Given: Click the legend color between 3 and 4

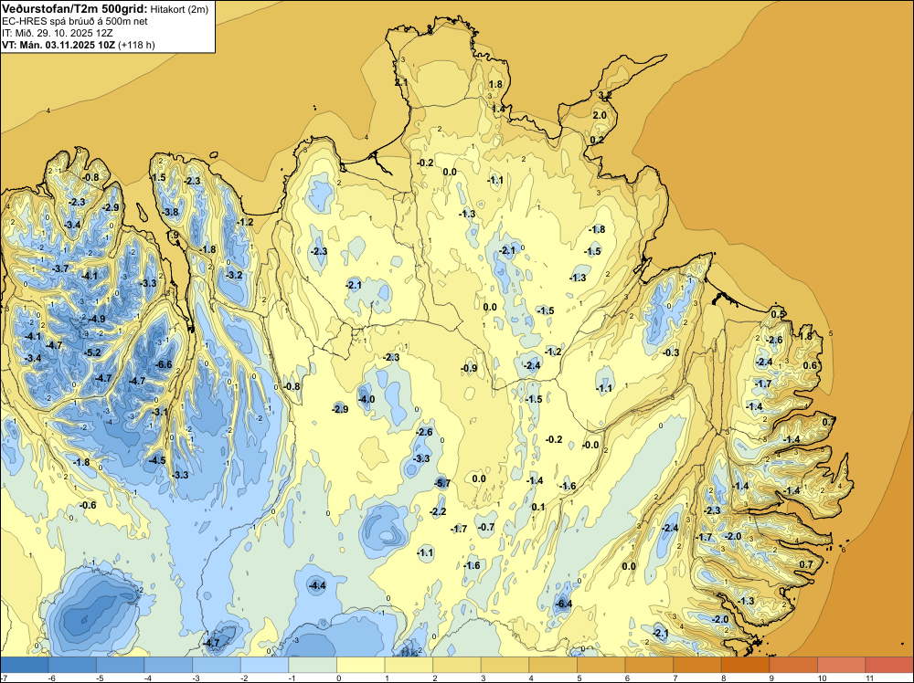Looking at the screenshot, I should coord(505,665).
